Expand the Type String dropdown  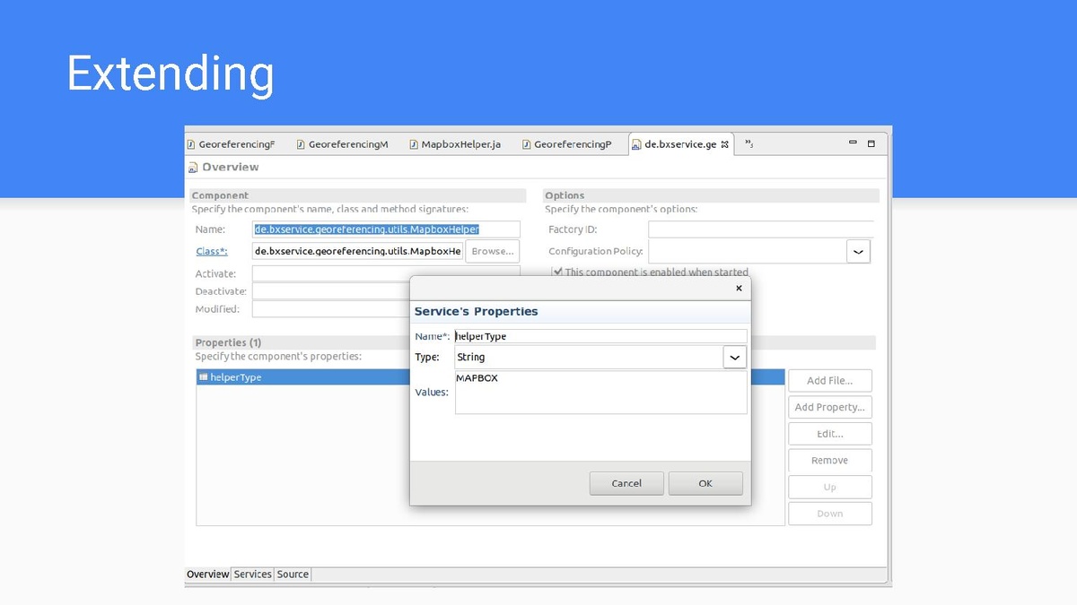click(x=734, y=357)
